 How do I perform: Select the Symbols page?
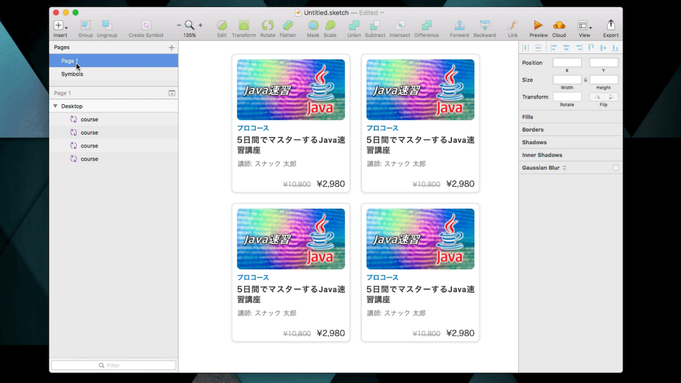coord(72,74)
